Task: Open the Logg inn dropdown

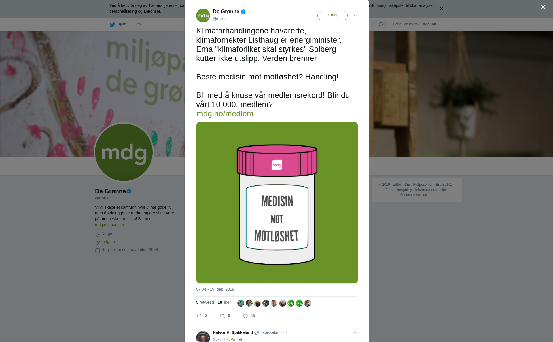Action: tap(429, 24)
